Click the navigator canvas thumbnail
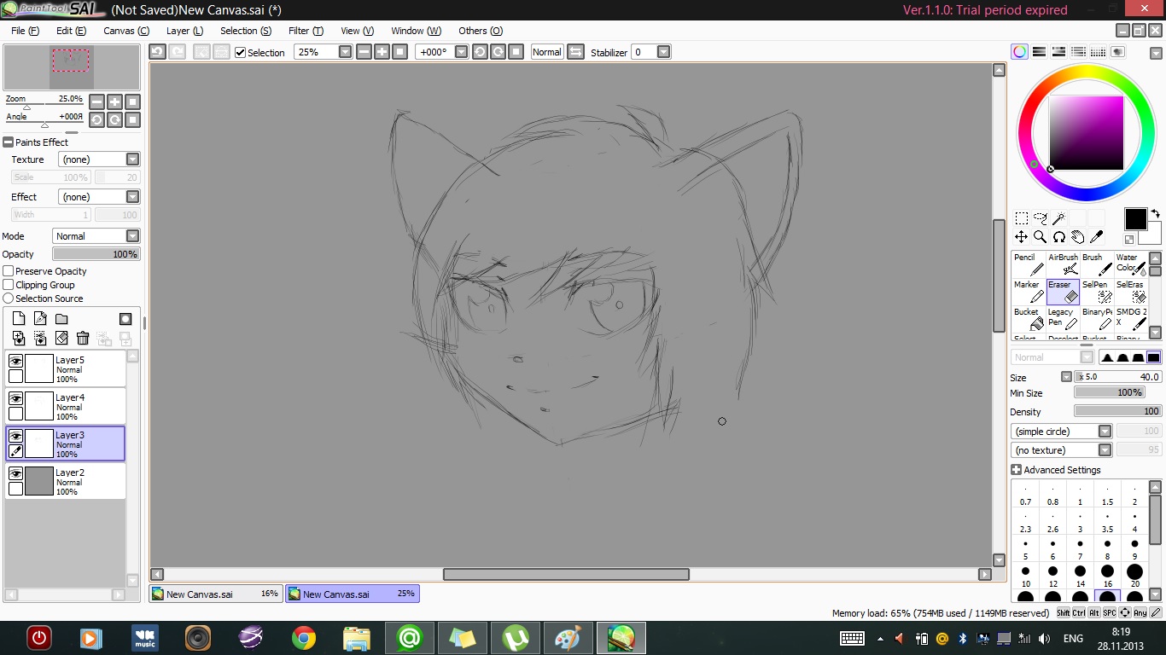This screenshot has width=1166, height=655. point(72,67)
